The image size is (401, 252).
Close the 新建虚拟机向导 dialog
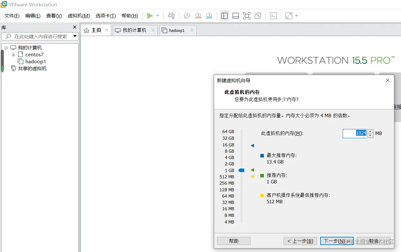[x=388, y=81]
